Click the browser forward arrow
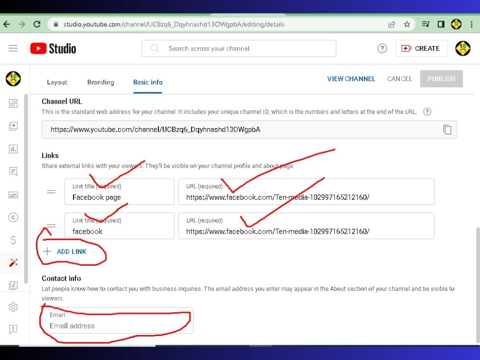The height and width of the screenshot is (360, 480). tap(22, 24)
